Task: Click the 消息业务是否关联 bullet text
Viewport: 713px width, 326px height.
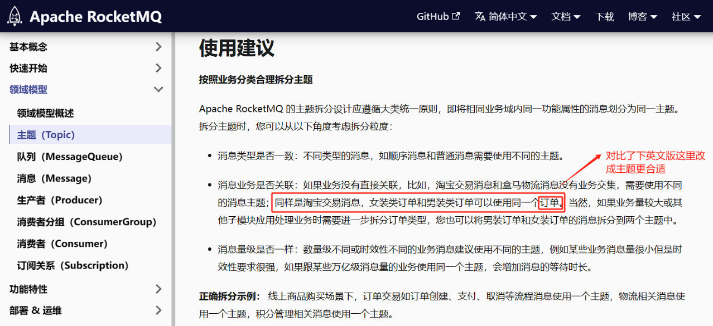Action: (256, 184)
